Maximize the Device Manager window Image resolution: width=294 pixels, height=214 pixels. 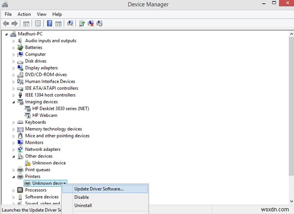[274, 3]
